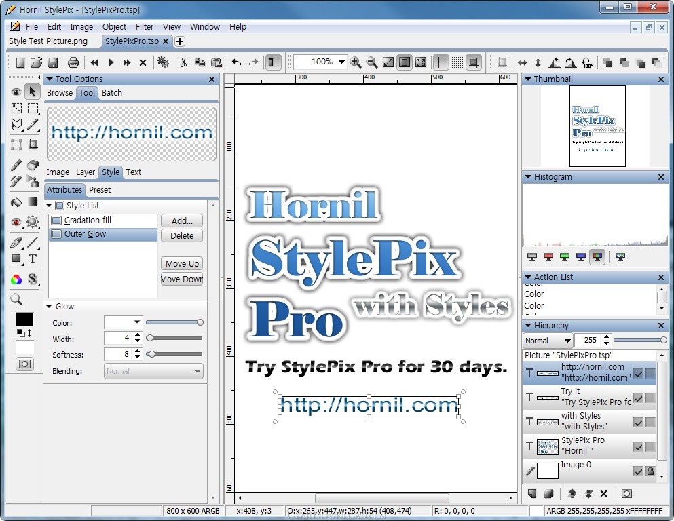The height and width of the screenshot is (521, 674).
Task: Click the Save floppy disk icon
Action: pos(52,62)
